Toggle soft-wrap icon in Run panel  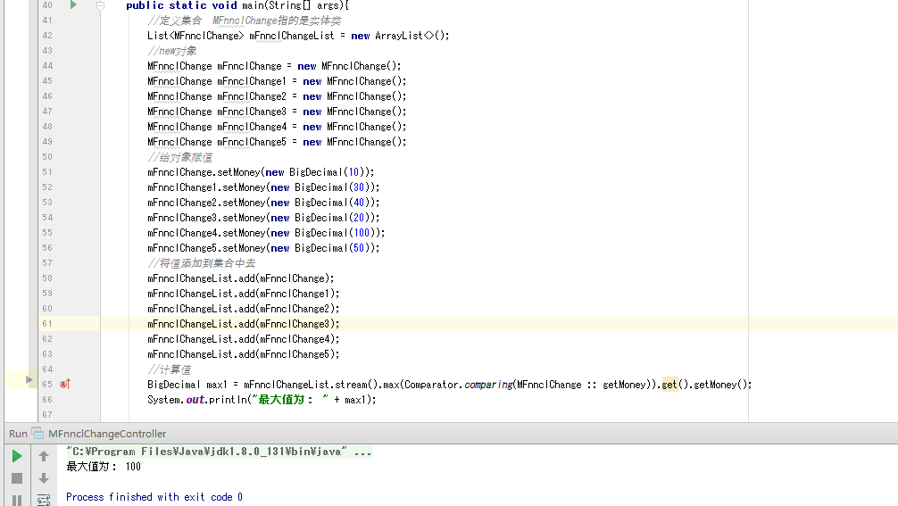pyautogui.click(x=44, y=501)
